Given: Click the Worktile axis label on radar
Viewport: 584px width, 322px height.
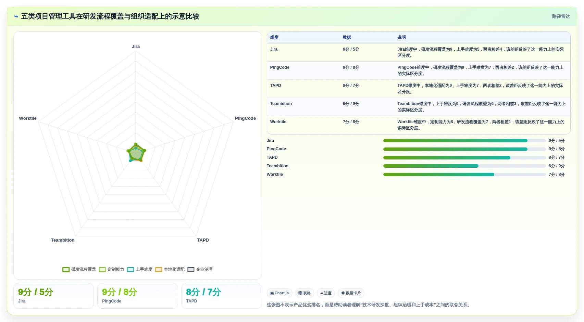Looking at the screenshot, I should click(x=28, y=118).
